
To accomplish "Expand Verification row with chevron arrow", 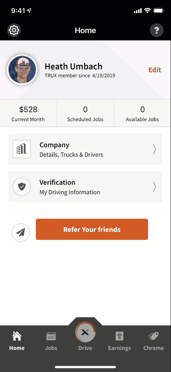I will pos(155,187).
